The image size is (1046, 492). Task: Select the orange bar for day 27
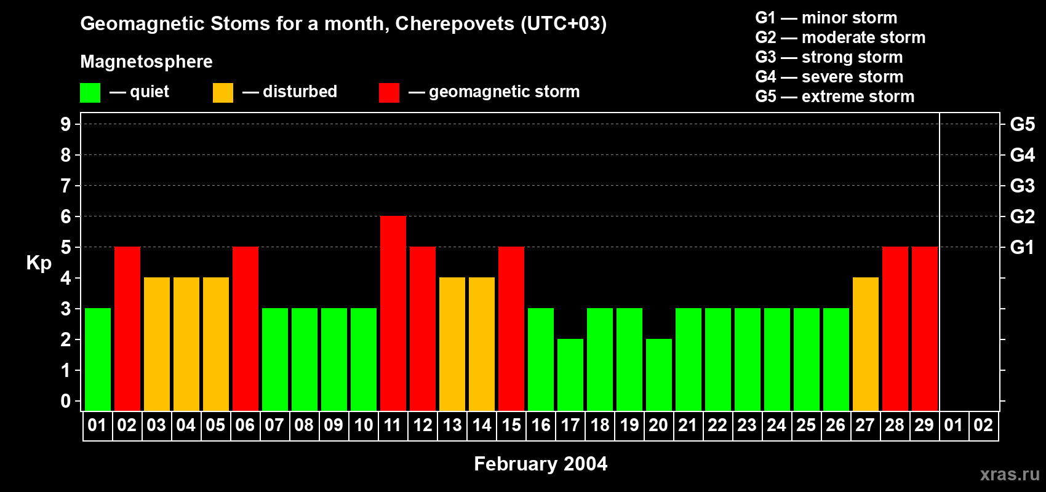tap(866, 344)
